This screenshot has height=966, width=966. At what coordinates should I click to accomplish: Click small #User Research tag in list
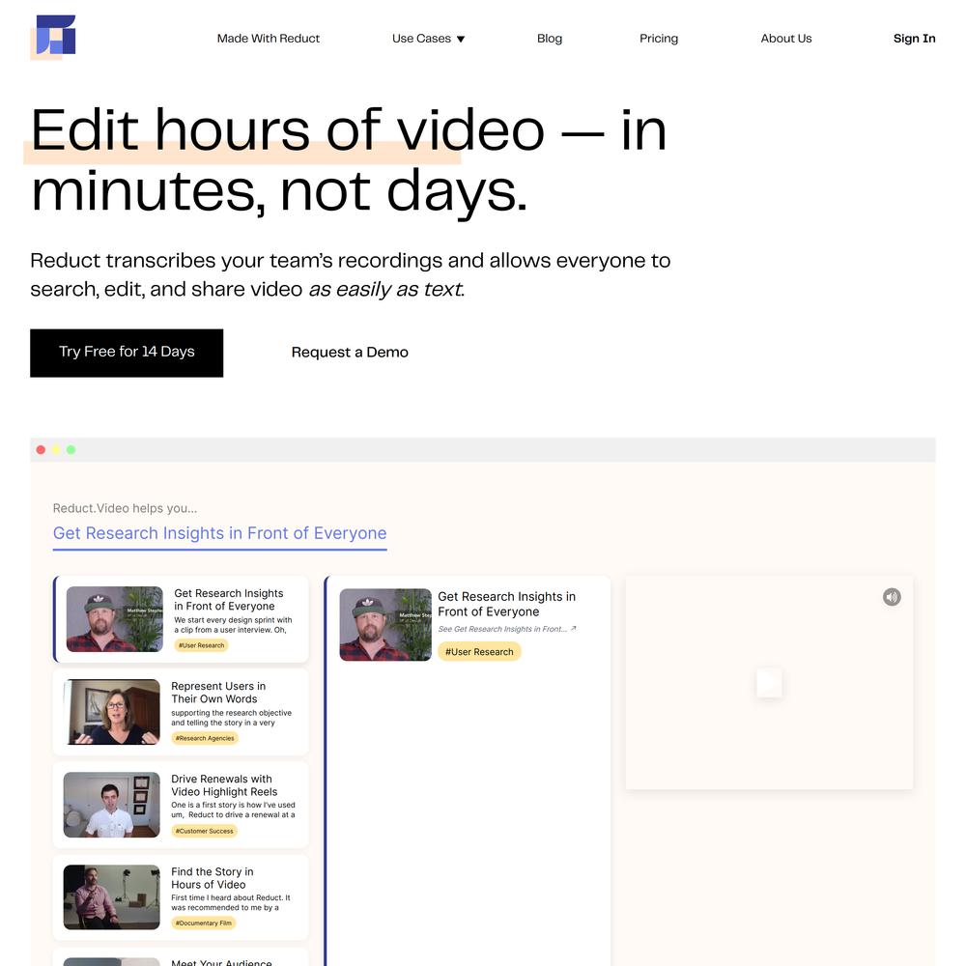tap(202, 645)
